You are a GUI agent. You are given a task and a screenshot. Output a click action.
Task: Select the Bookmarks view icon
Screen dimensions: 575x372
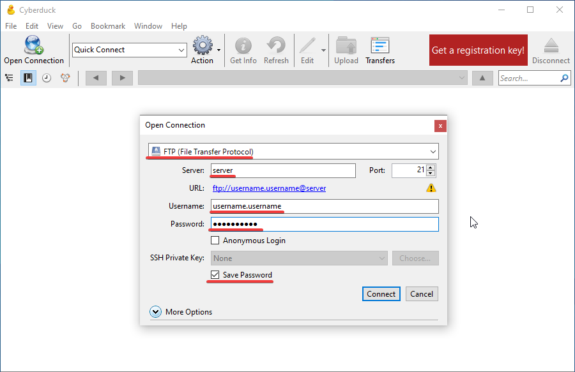tap(28, 78)
